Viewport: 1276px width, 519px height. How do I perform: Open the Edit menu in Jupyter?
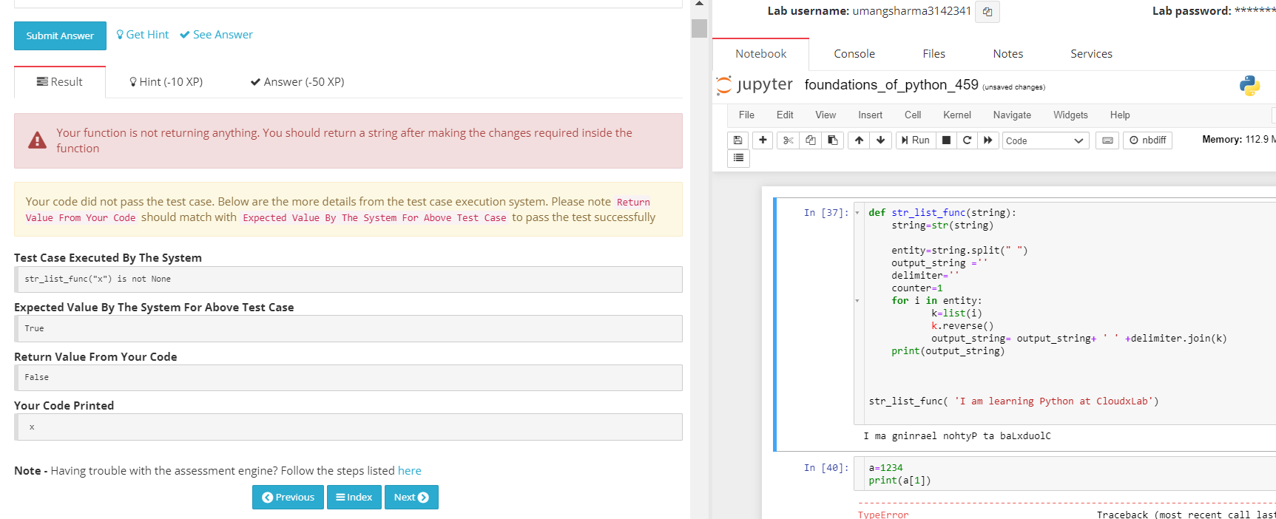click(x=785, y=115)
